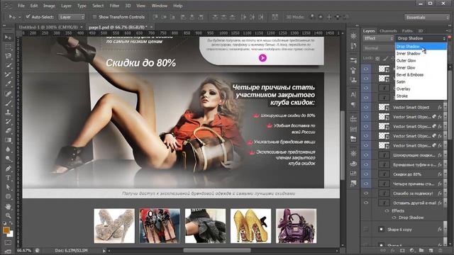This screenshot has height=255, width=454.
Task: Select the Zoom tool
Action: pyautogui.click(x=8, y=215)
